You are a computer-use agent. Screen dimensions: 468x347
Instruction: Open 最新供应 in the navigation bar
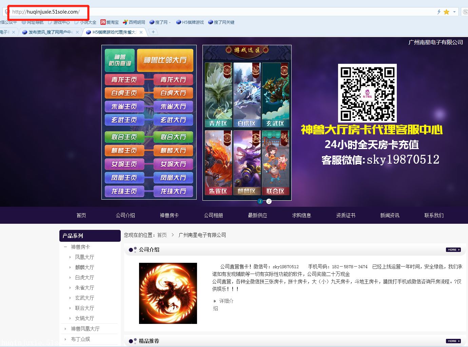258,215
